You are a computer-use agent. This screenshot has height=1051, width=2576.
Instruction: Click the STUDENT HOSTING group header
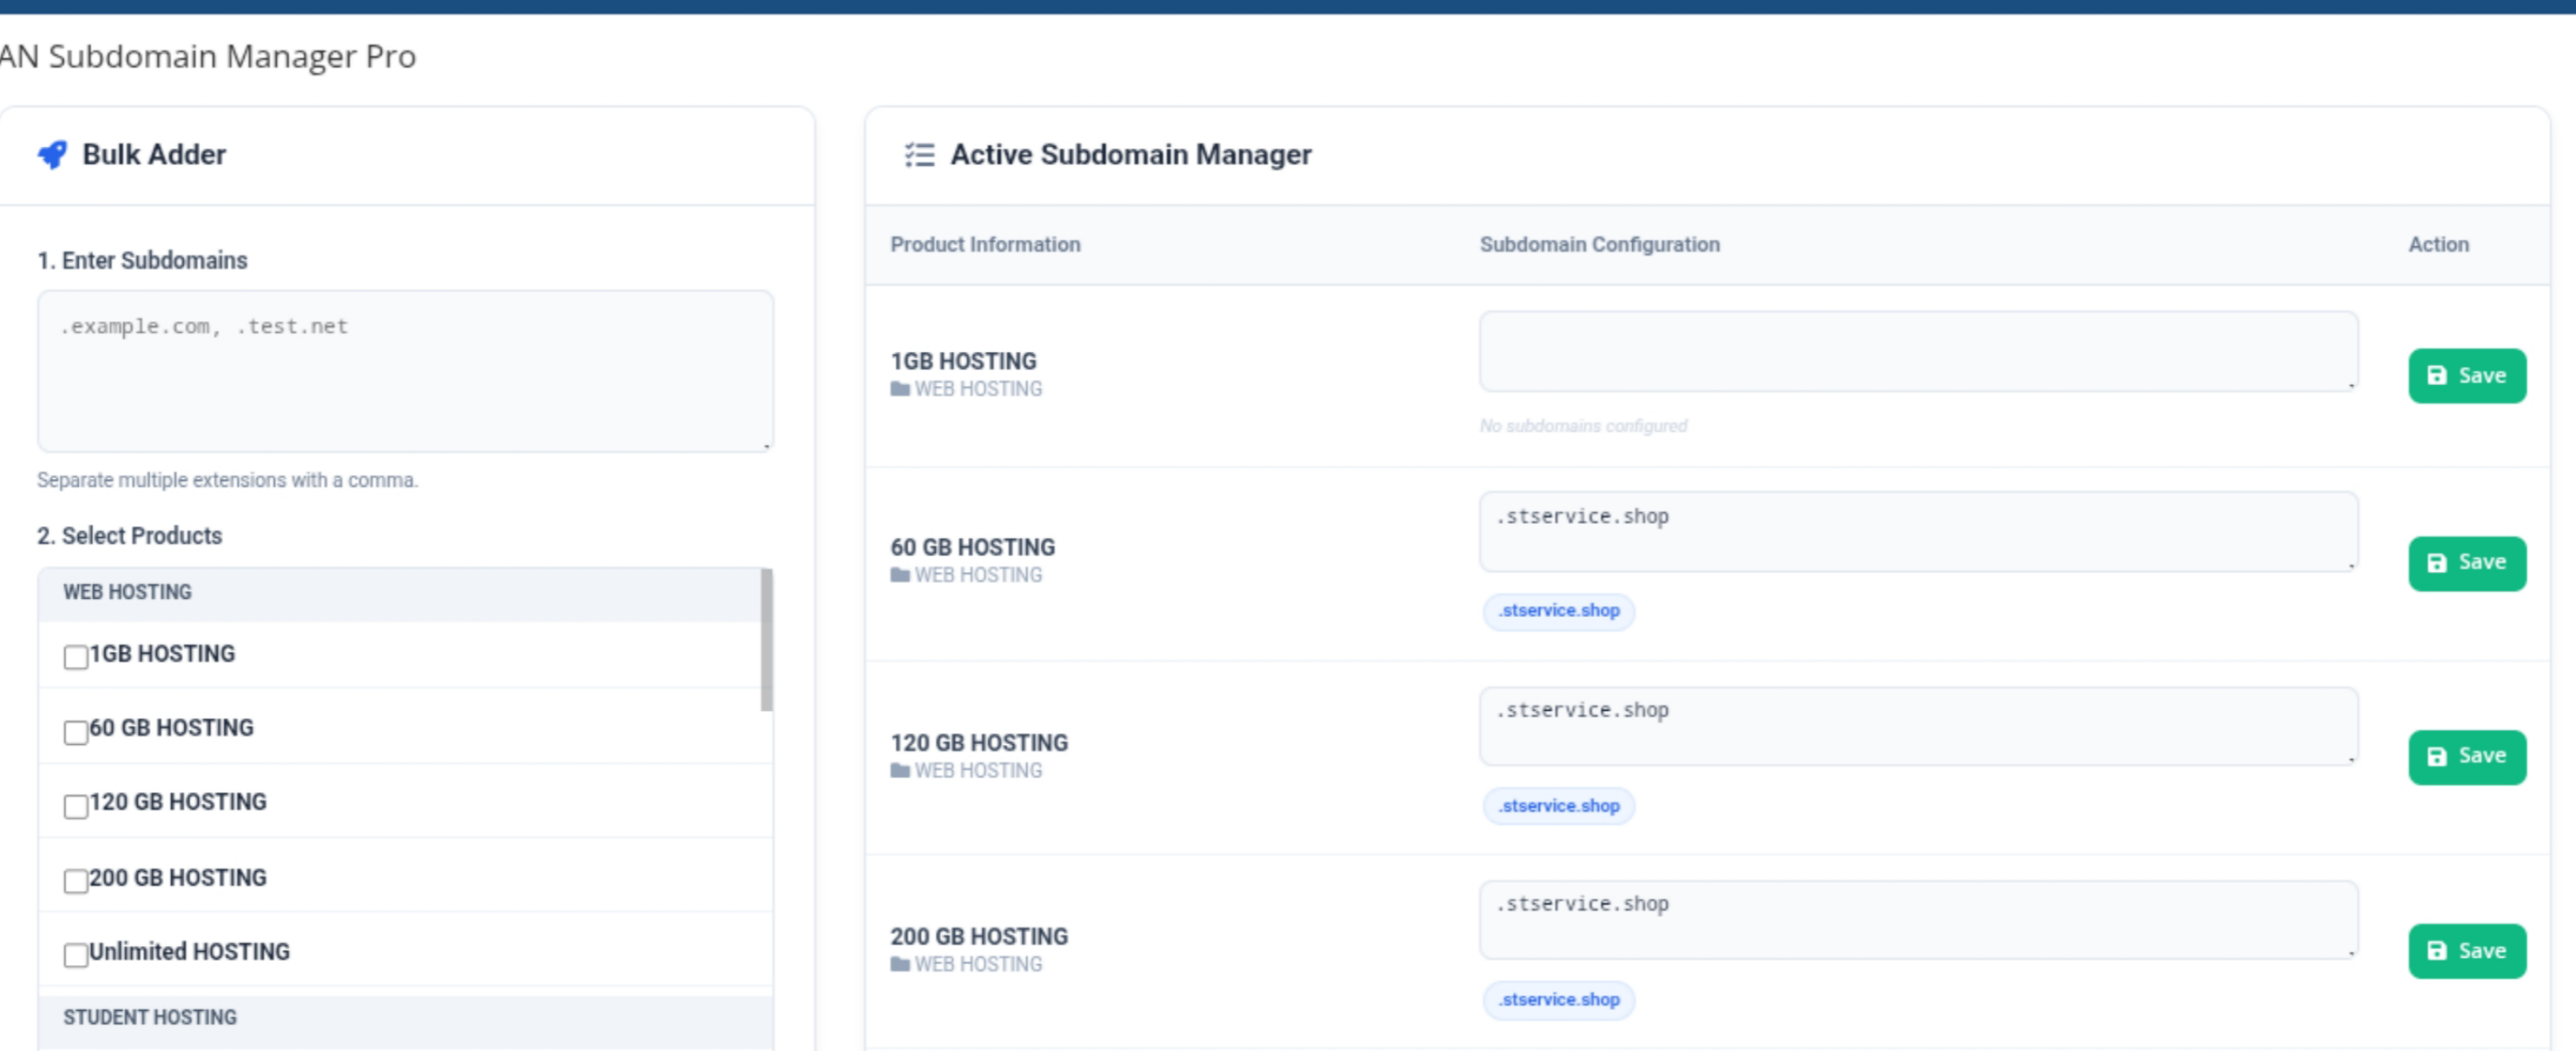pos(150,1017)
